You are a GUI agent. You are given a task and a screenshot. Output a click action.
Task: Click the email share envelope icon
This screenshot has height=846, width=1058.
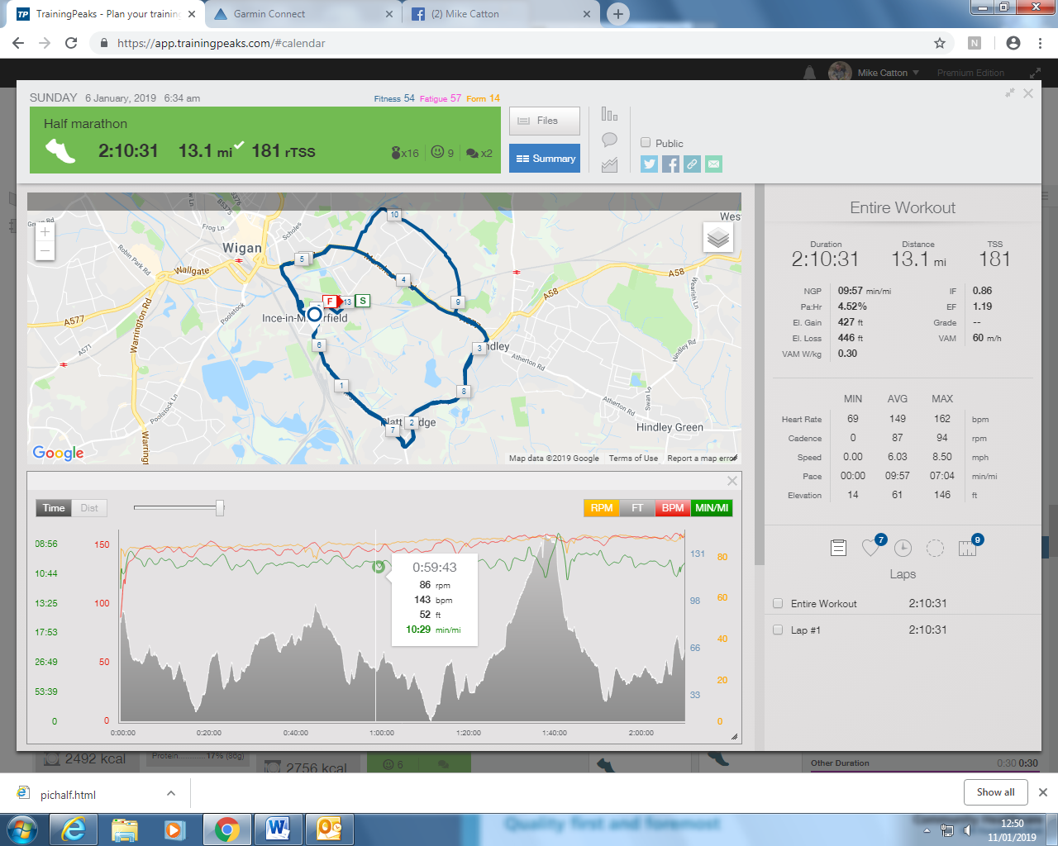pos(713,164)
